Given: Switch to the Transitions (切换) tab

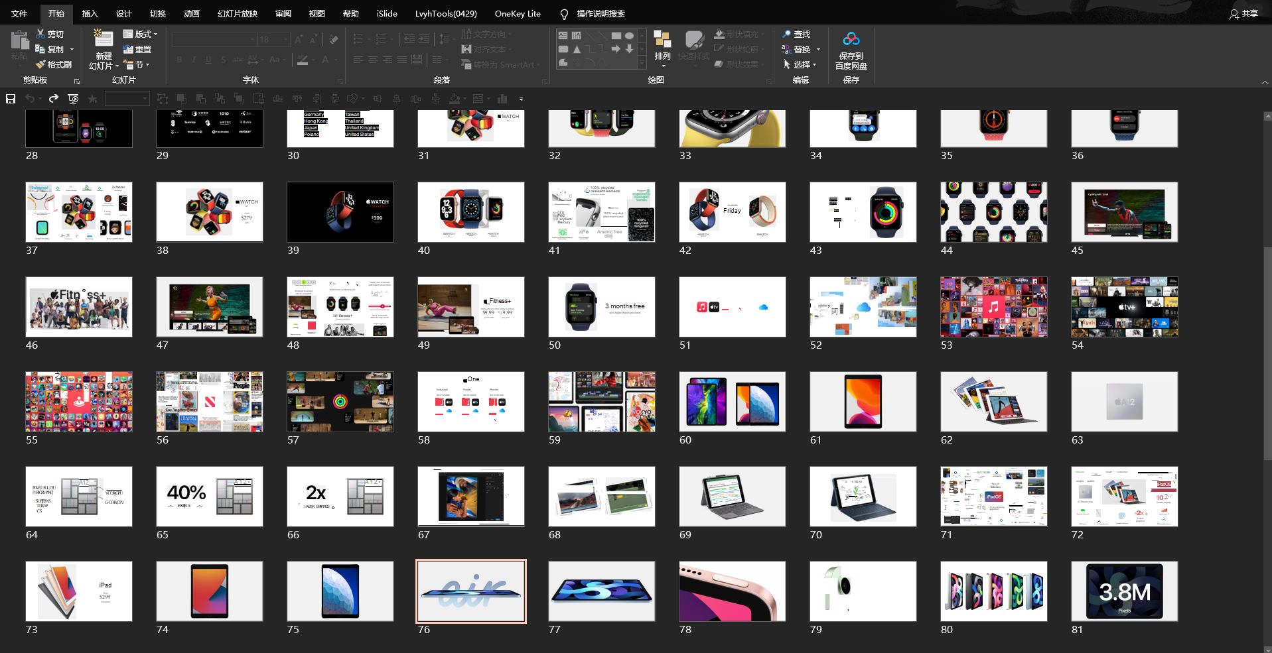Looking at the screenshot, I should click(x=157, y=13).
